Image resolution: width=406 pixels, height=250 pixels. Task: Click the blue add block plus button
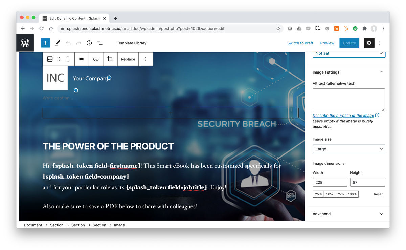pos(45,43)
